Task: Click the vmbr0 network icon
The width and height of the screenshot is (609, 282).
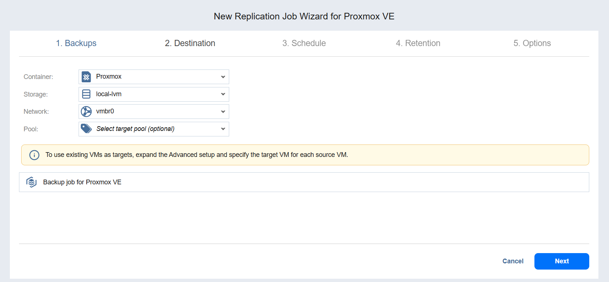Action: tap(86, 112)
